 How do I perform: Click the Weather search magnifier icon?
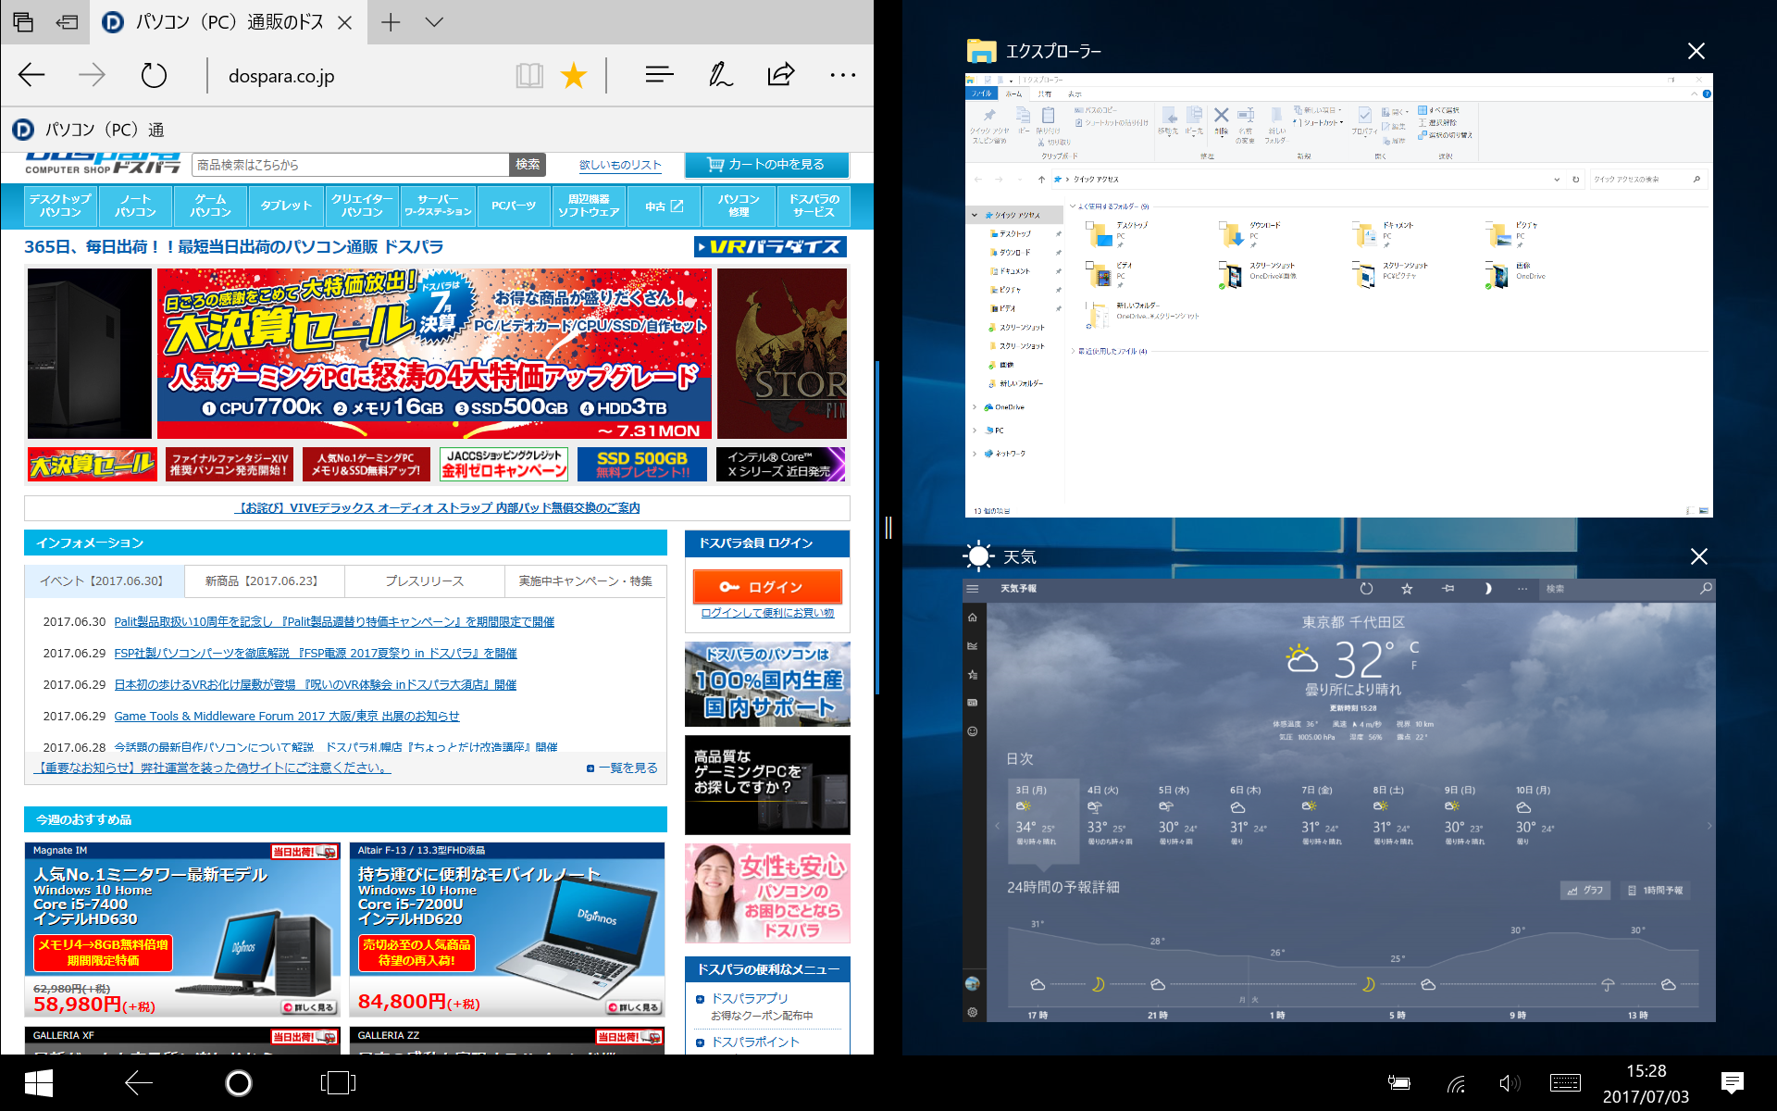[1706, 589]
